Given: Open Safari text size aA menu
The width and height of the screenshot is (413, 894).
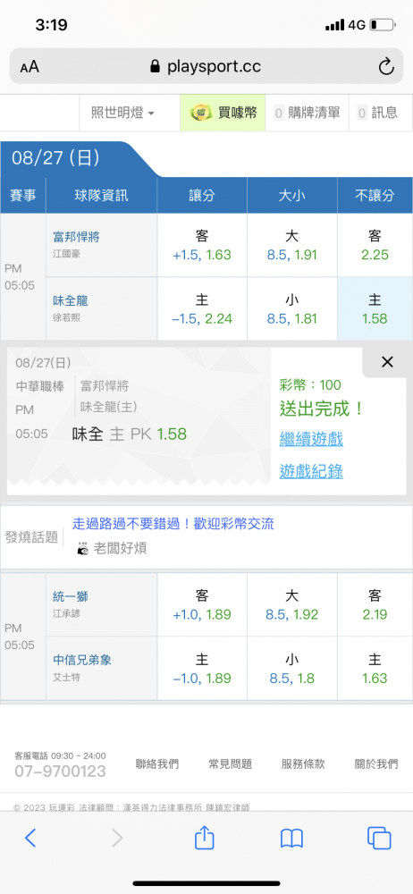Looking at the screenshot, I should point(29,67).
